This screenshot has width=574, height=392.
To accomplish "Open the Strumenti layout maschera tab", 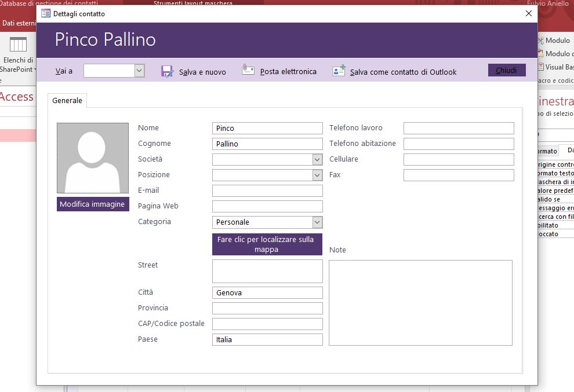I will [x=193, y=3].
